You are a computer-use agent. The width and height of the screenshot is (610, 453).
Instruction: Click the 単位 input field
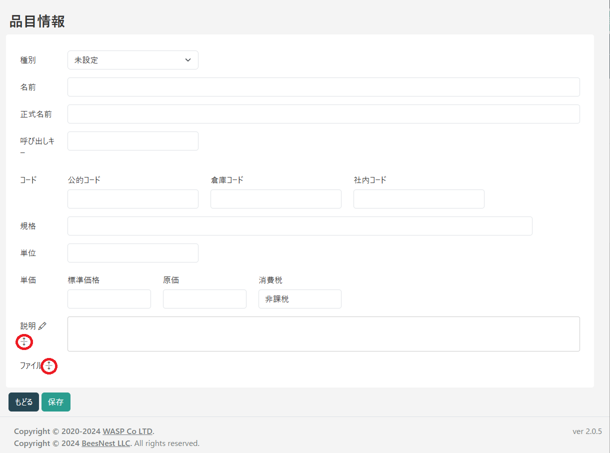click(132, 253)
